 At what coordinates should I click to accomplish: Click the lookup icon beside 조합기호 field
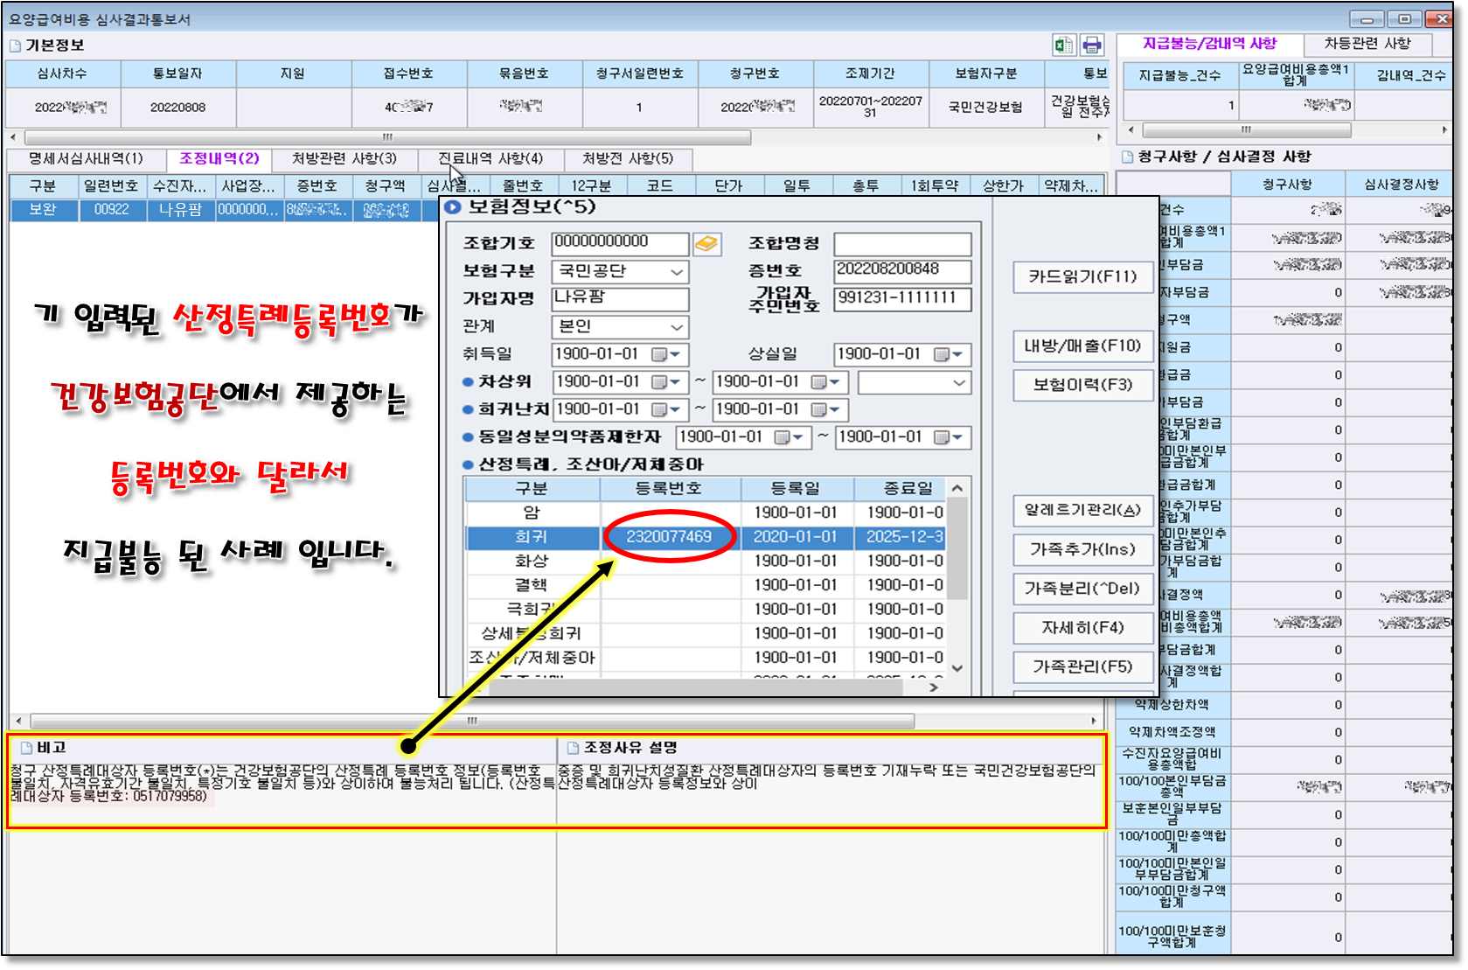706,243
